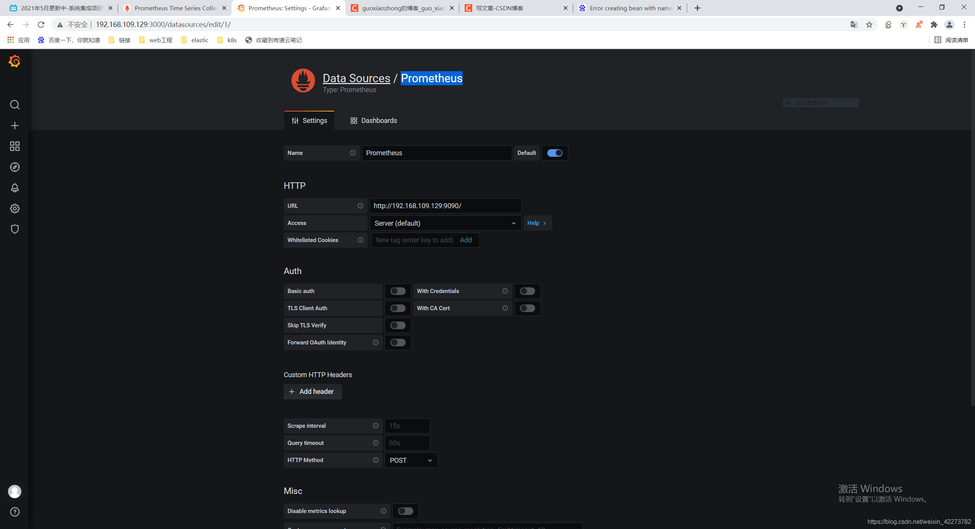Open the Chrome three-dot menu
The width and height of the screenshot is (975, 529).
click(964, 25)
